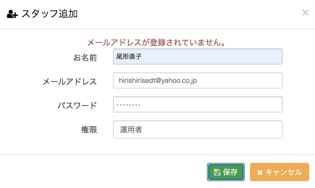Click the floppy disk icon on 保存
Image resolution: width=315 pixels, height=188 pixels.
[217, 172]
